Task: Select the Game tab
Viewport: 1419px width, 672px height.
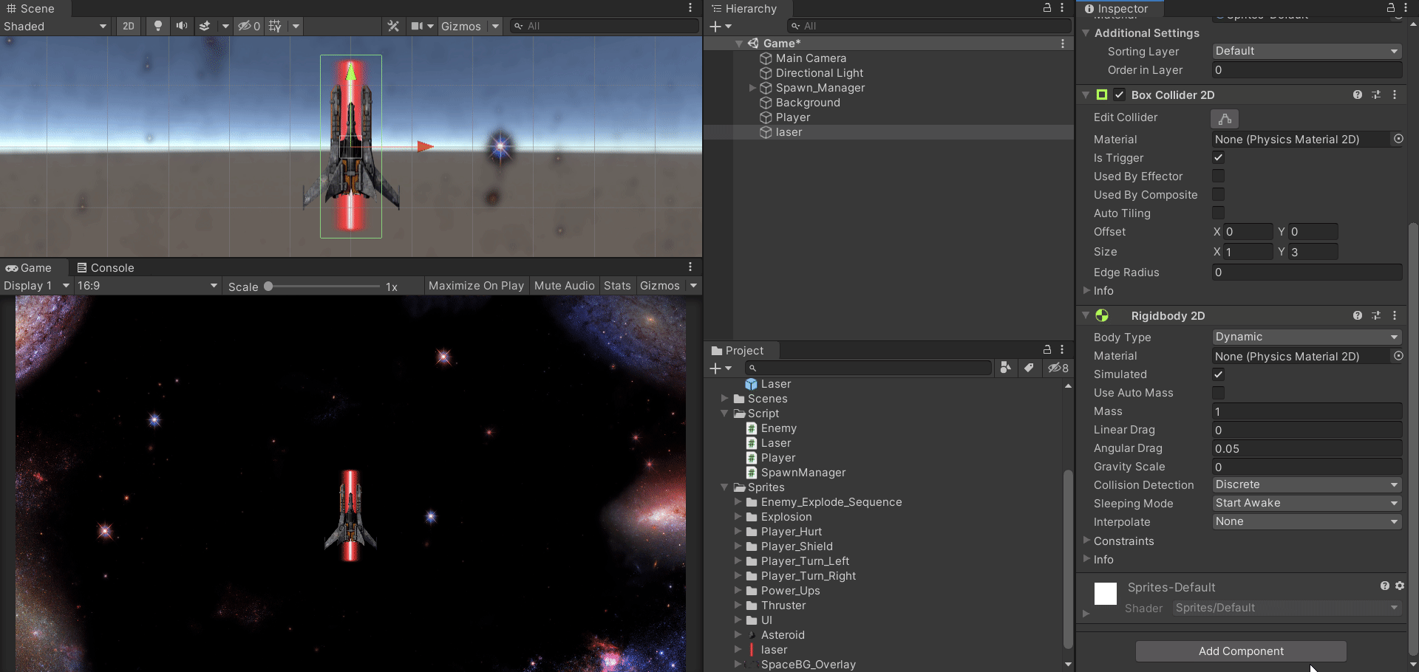Action: 29,267
